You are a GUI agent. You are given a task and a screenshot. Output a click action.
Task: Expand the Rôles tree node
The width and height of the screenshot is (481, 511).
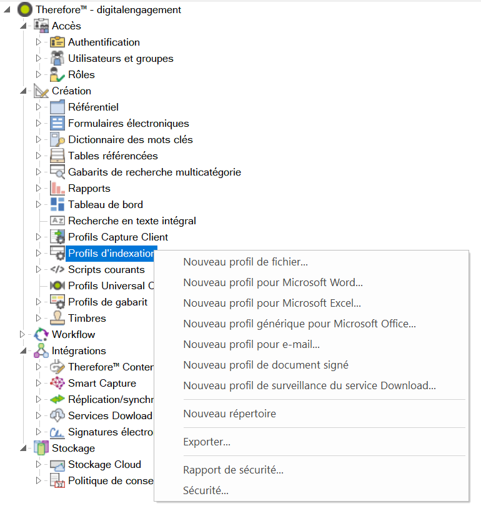pos(38,75)
